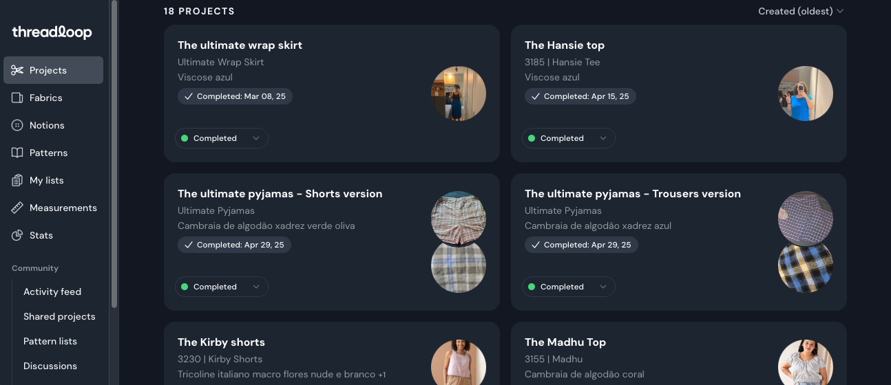View the wrap skirt project photo

point(459,93)
